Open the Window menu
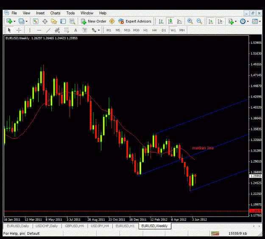Image resolution: width=265 pixels, height=239 pixels. 87,13
